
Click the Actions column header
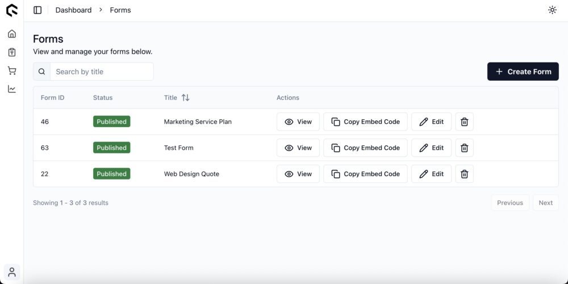point(288,98)
